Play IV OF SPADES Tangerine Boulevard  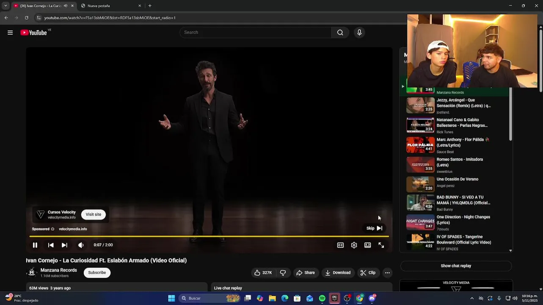pyautogui.click(x=455, y=242)
